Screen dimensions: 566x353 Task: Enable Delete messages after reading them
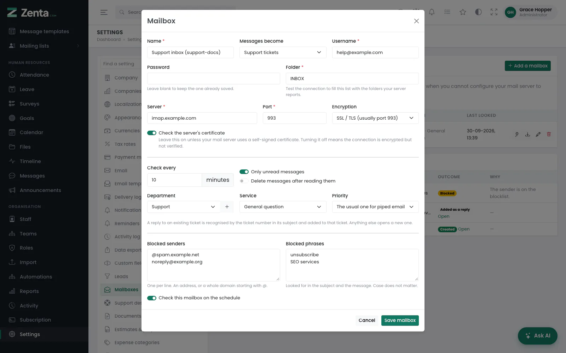point(244,181)
